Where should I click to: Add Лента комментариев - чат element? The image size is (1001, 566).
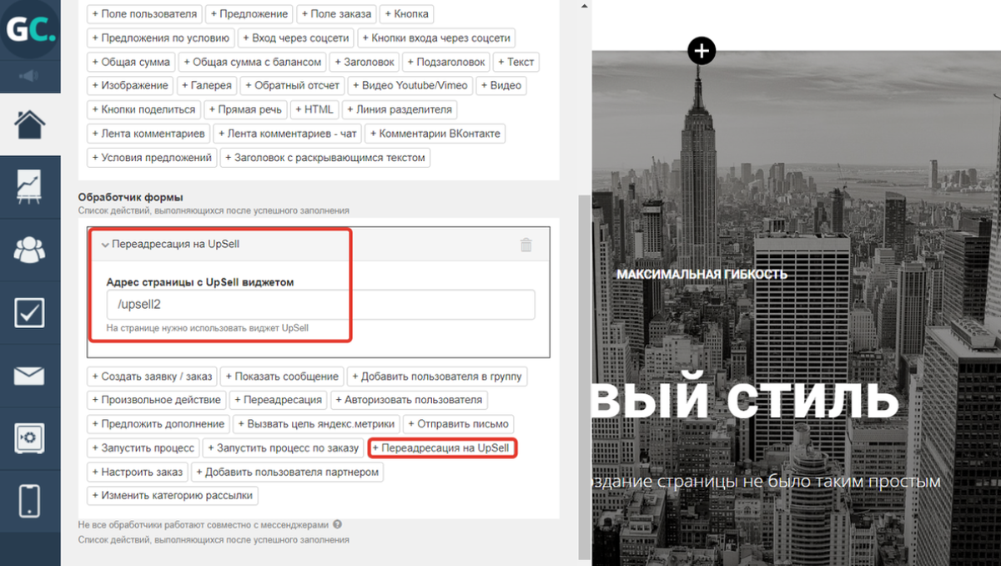point(289,134)
